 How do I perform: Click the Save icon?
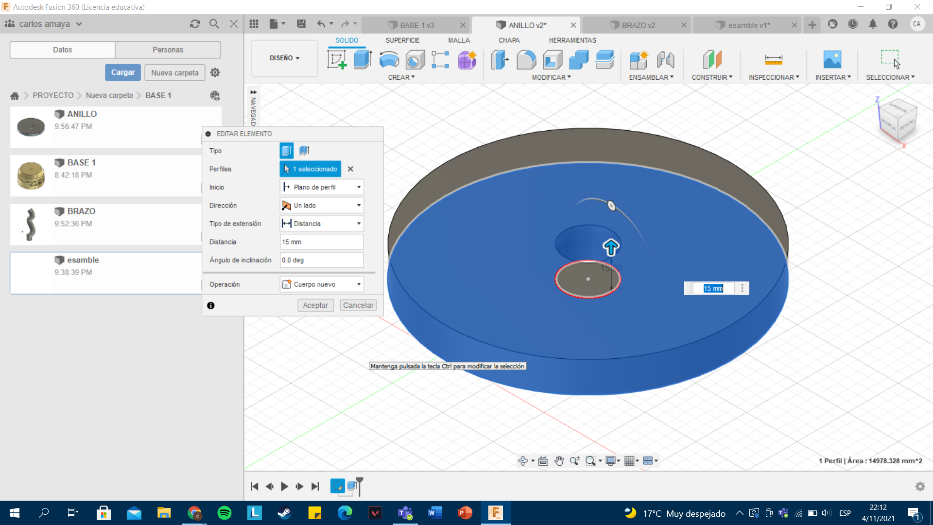pos(301,24)
